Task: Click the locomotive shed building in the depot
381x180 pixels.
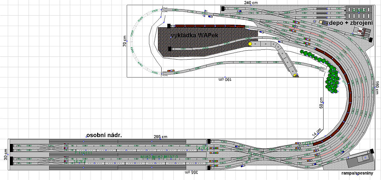Action: (x=359, y=12)
